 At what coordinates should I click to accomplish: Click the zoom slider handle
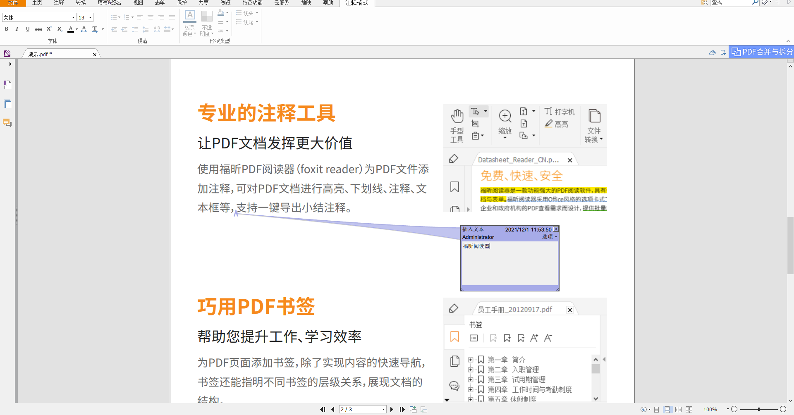coord(759,409)
